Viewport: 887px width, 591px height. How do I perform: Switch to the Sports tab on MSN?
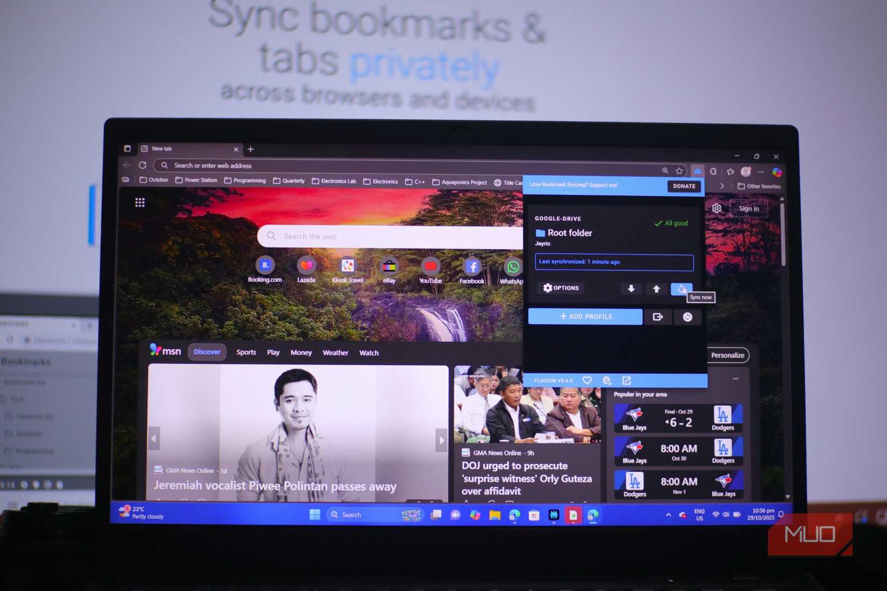click(246, 352)
